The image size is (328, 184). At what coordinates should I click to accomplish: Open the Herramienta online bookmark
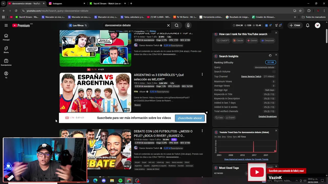211,17
